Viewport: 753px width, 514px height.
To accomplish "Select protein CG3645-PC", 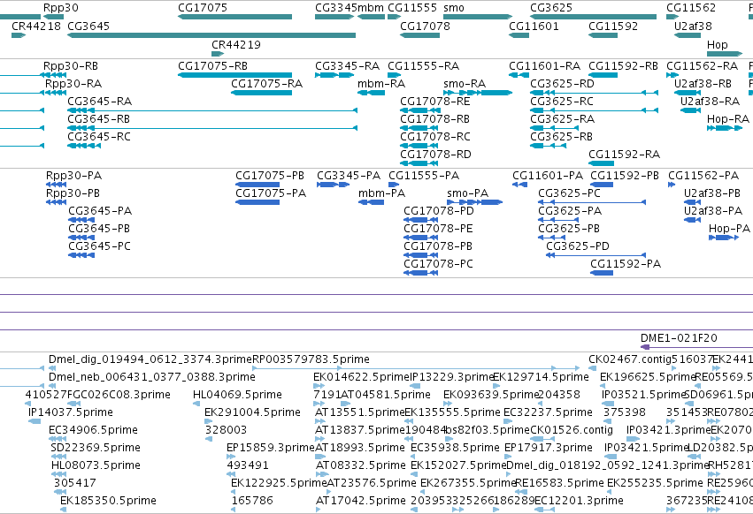I will (x=81, y=255).
